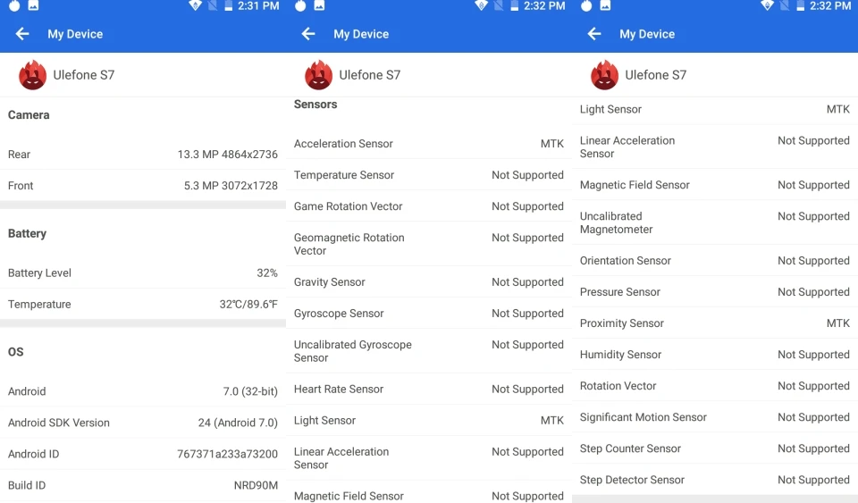Tap the Step Detector Sensor row

point(715,480)
